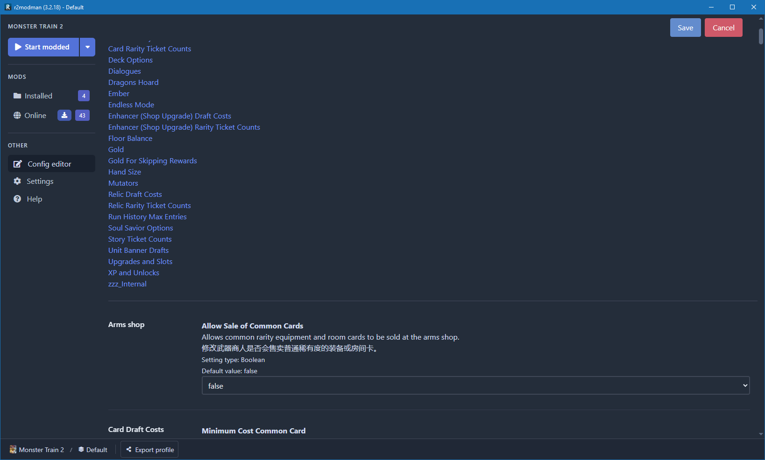Viewport: 765px width, 460px height.
Task: Jump to Relic Draft Costs section
Action: 135,194
